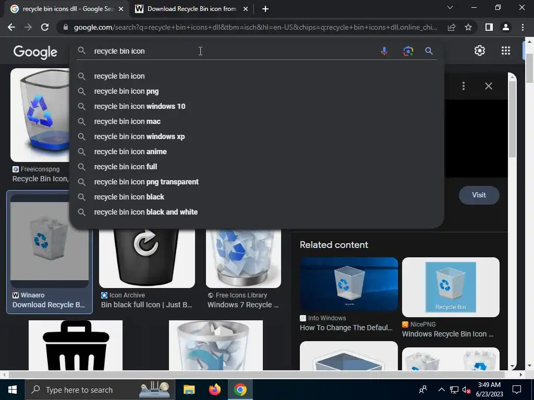The height and width of the screenshot is (400, 534).
Task: Open the tab search dropdown chevron
Action: pos(450,7)
